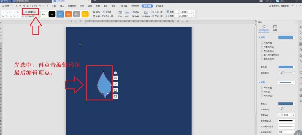Click the shape fill icon beside the shape

(x=115, y=90)
